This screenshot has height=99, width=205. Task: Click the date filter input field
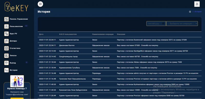156,24
